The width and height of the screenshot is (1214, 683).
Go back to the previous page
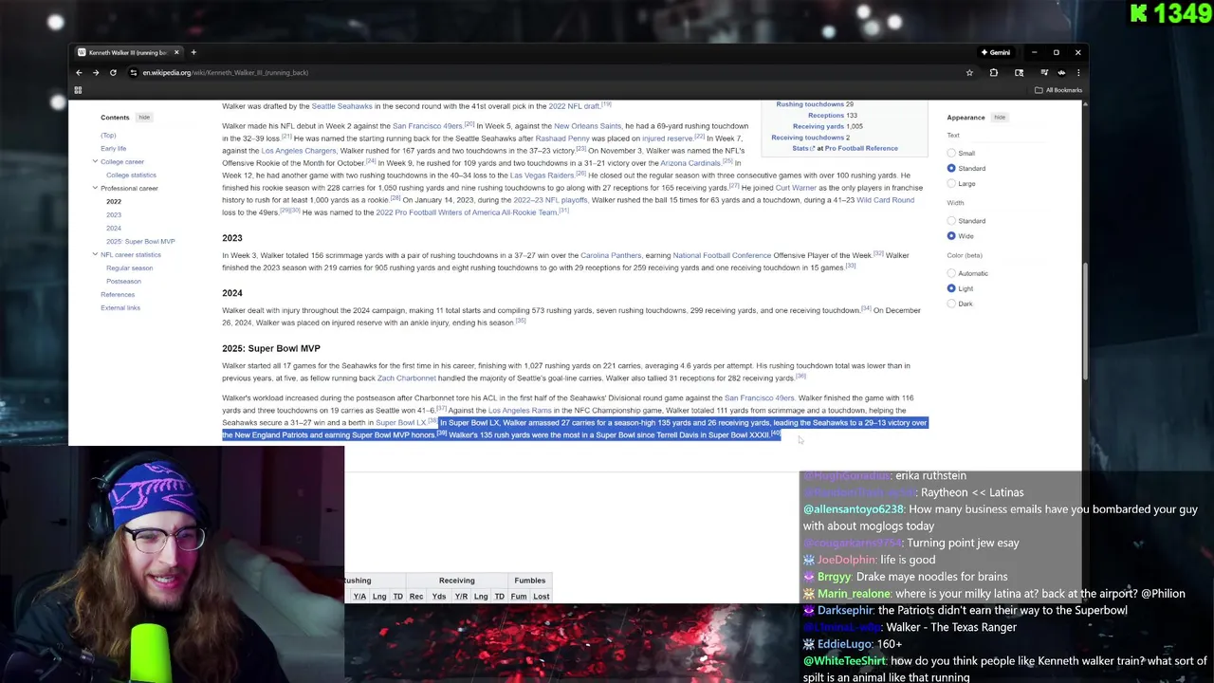(x=80, y=73)
